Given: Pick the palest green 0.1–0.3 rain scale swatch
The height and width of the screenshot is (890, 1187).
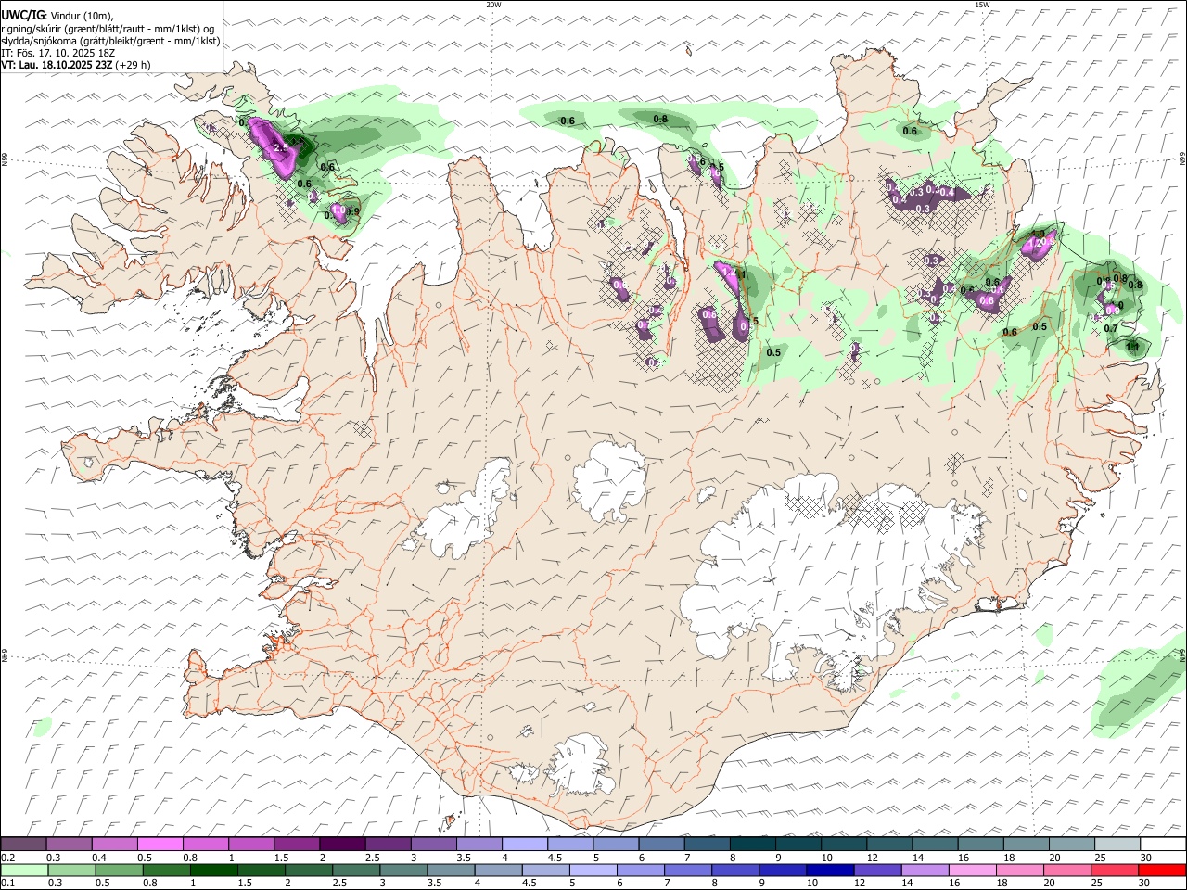Looking at the screenshot, I should 25,870.
